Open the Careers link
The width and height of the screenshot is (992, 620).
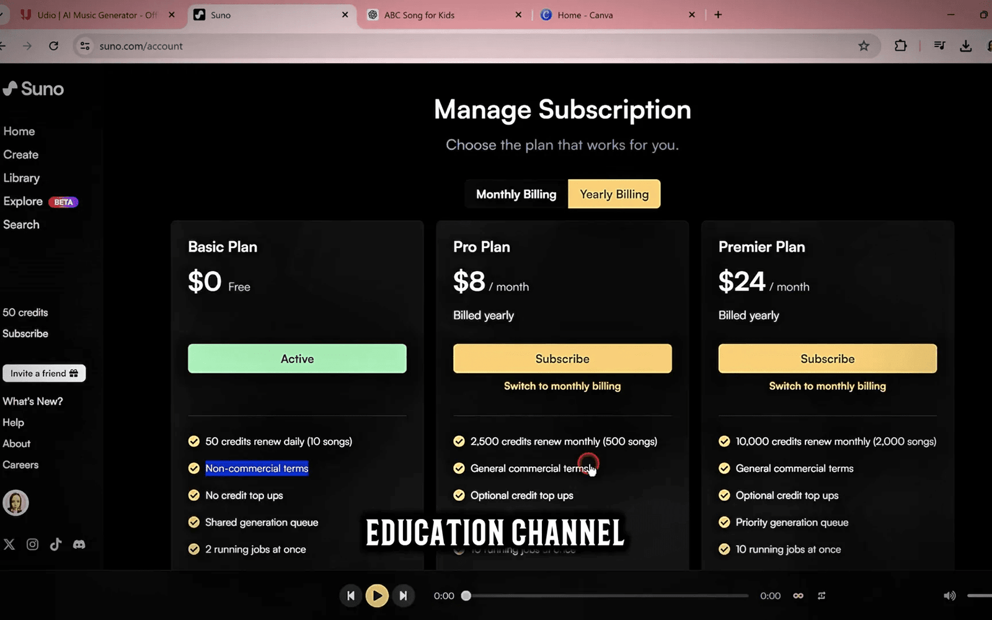coord(20,464)
